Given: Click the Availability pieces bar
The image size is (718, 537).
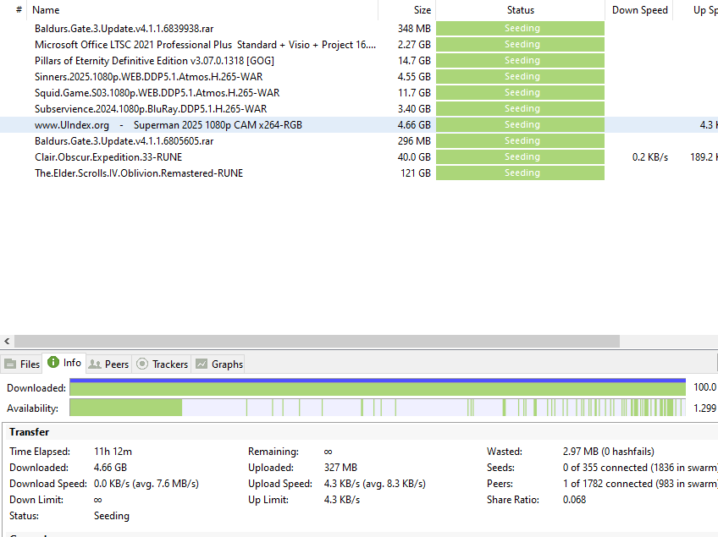Looking at the screenshot, I should click(x=378, y=408).
